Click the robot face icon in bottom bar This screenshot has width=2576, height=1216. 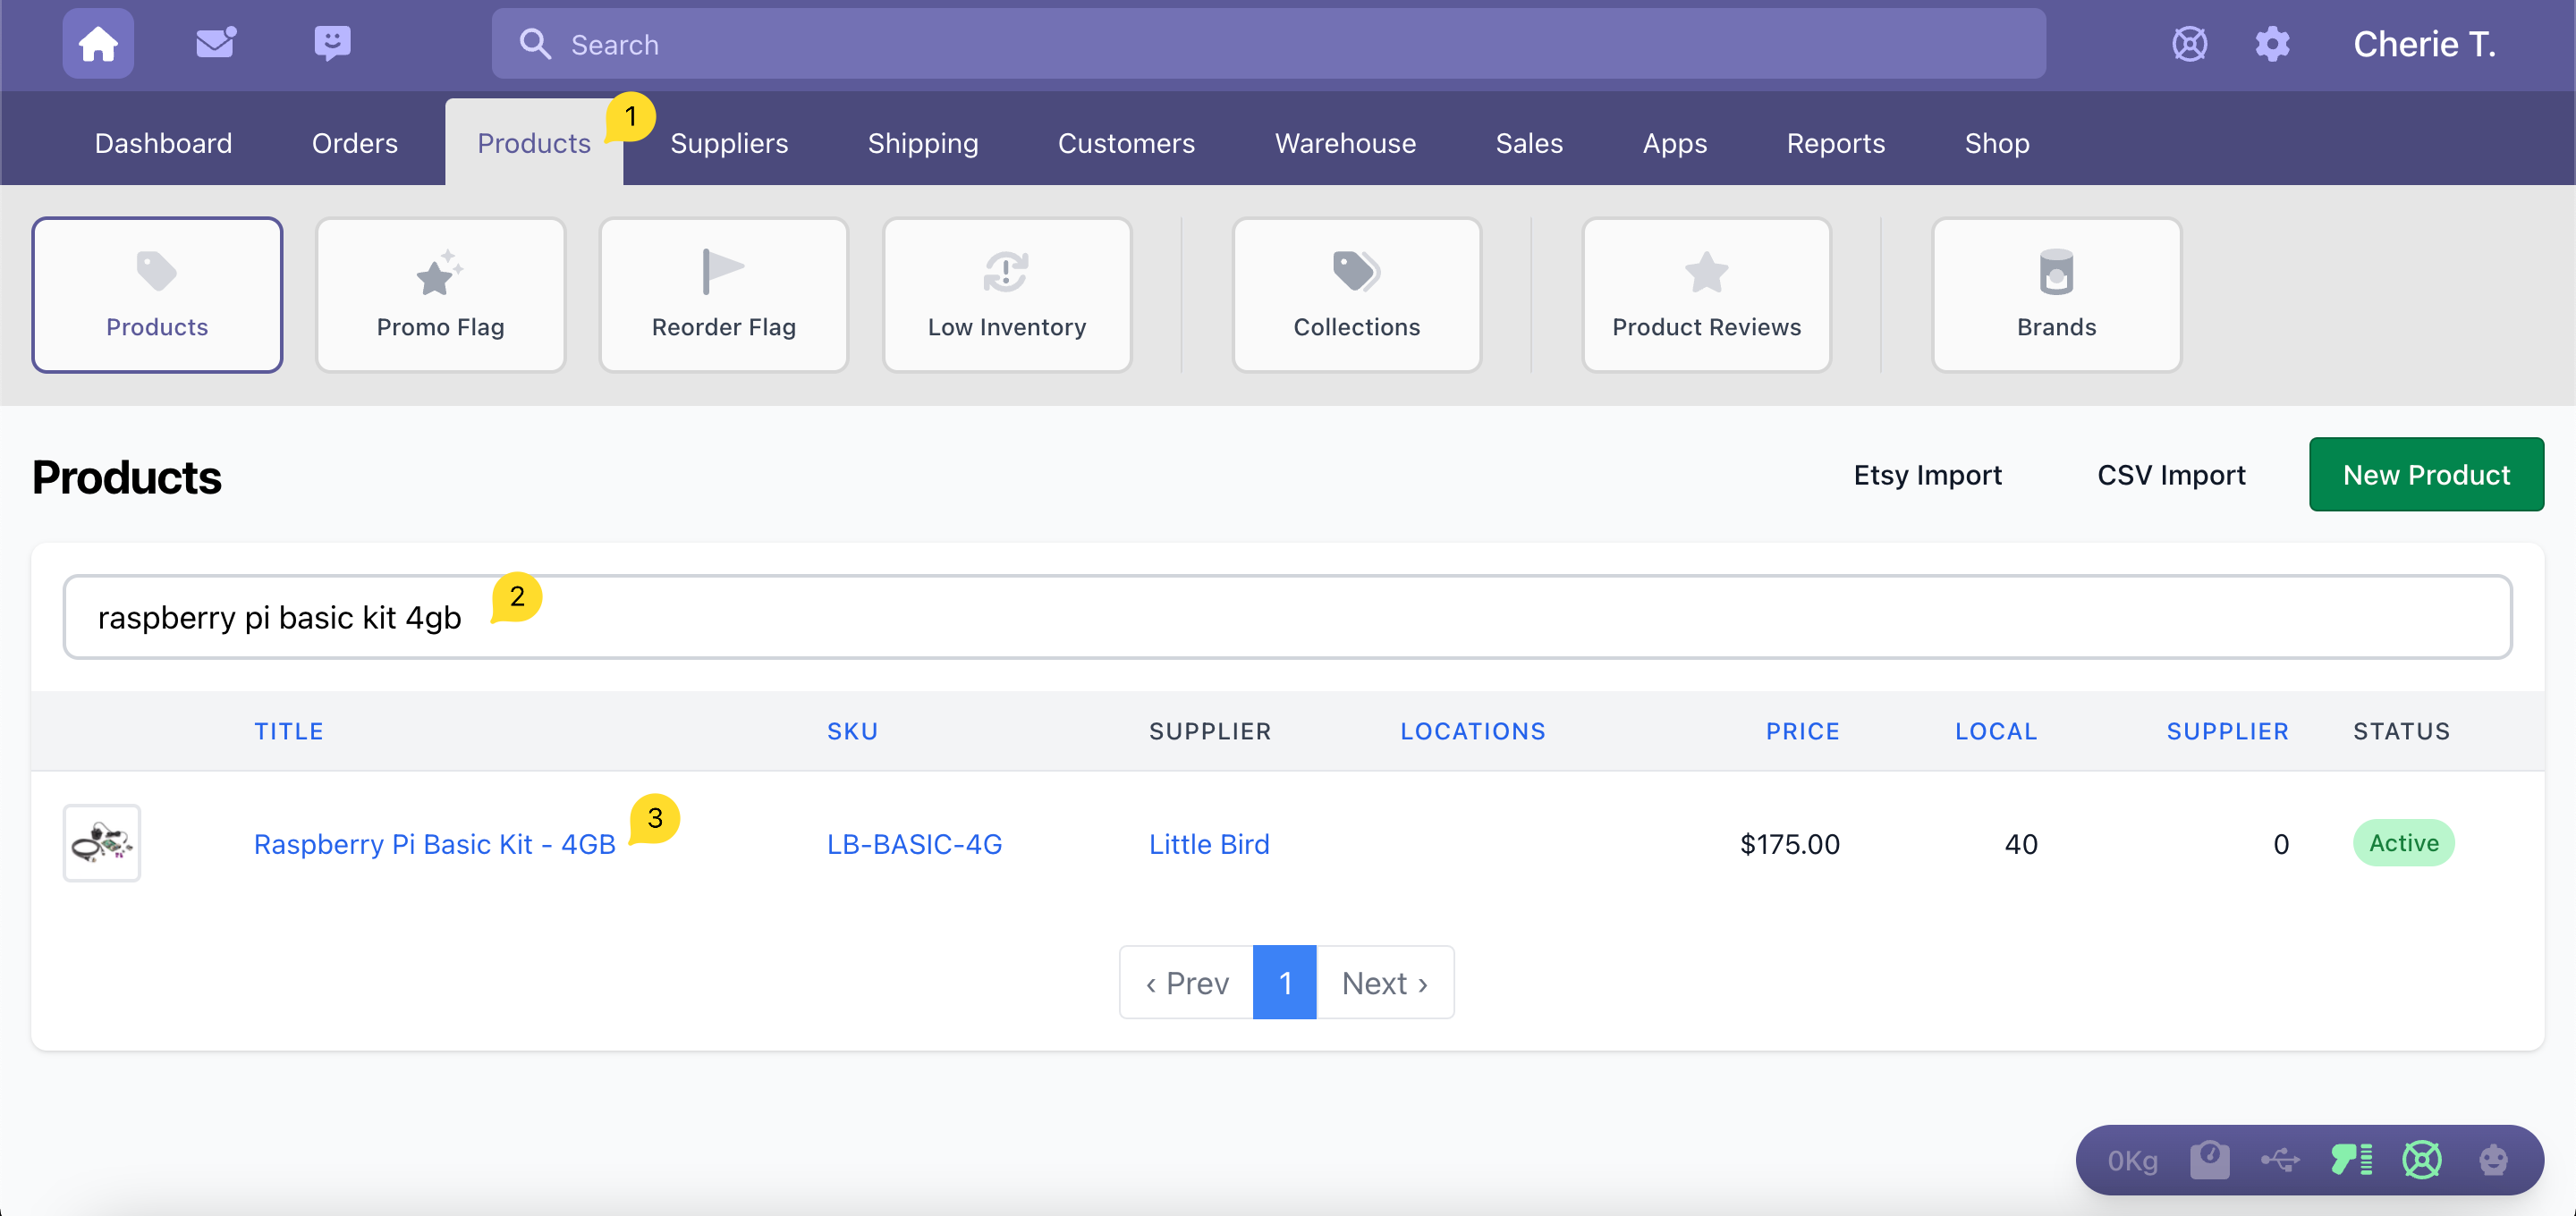coord(2493,1160)
